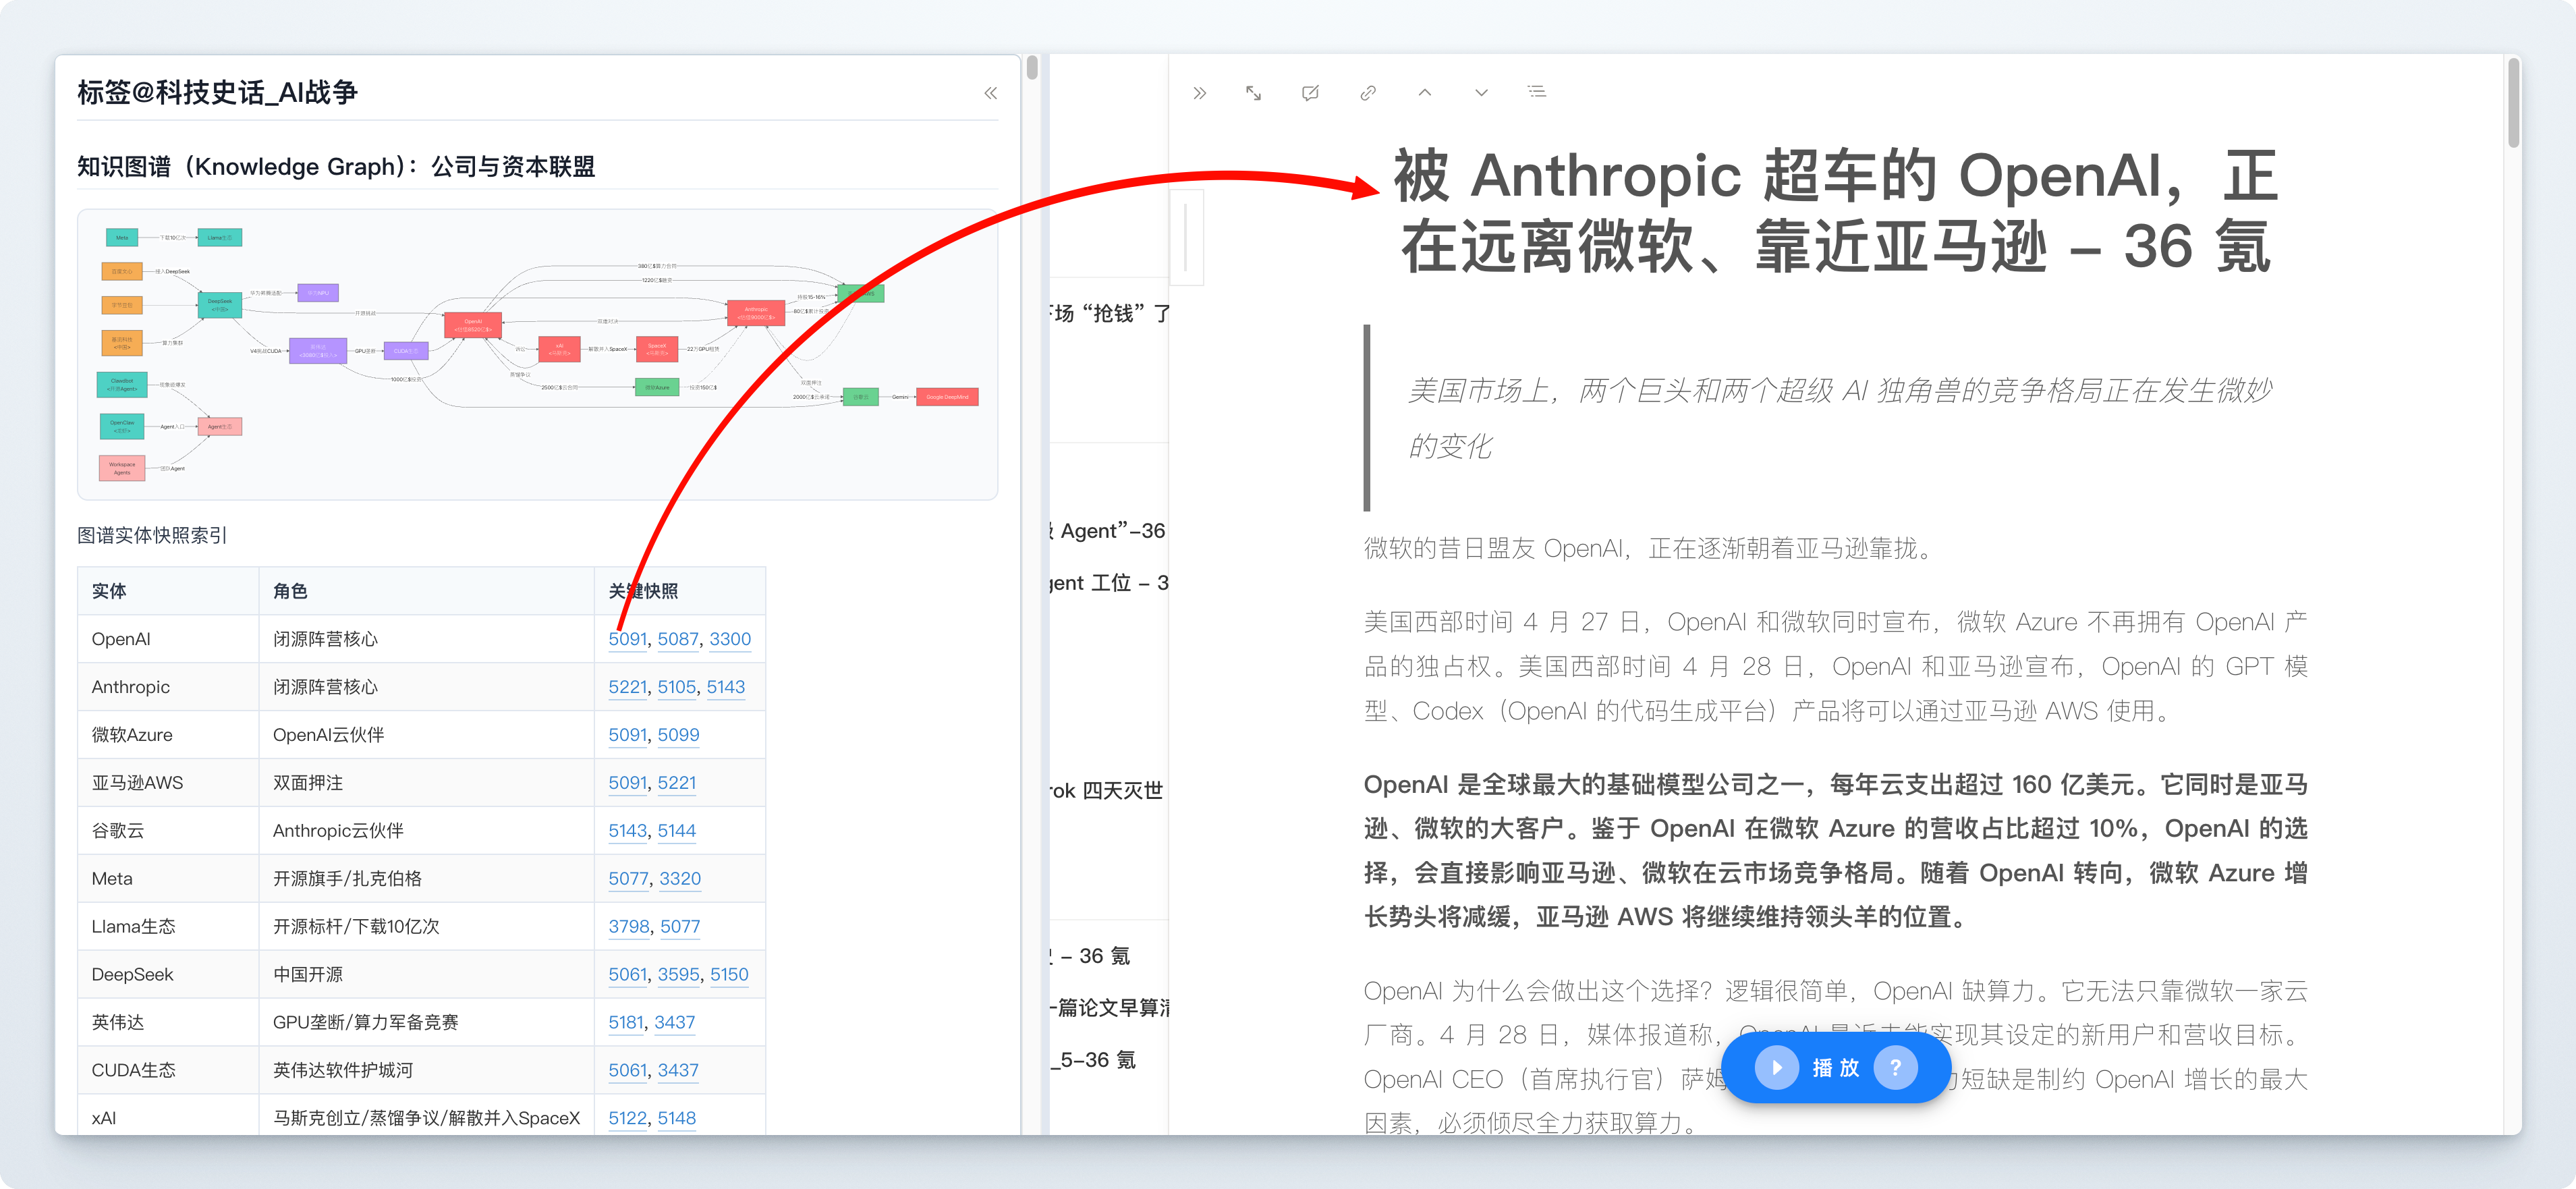Viewport: 2576px width, 1189px height.
Task: Open snapshot 5091 in the 亚马逊AWS row
Action: pyautogui.click(x=628, y=783)
